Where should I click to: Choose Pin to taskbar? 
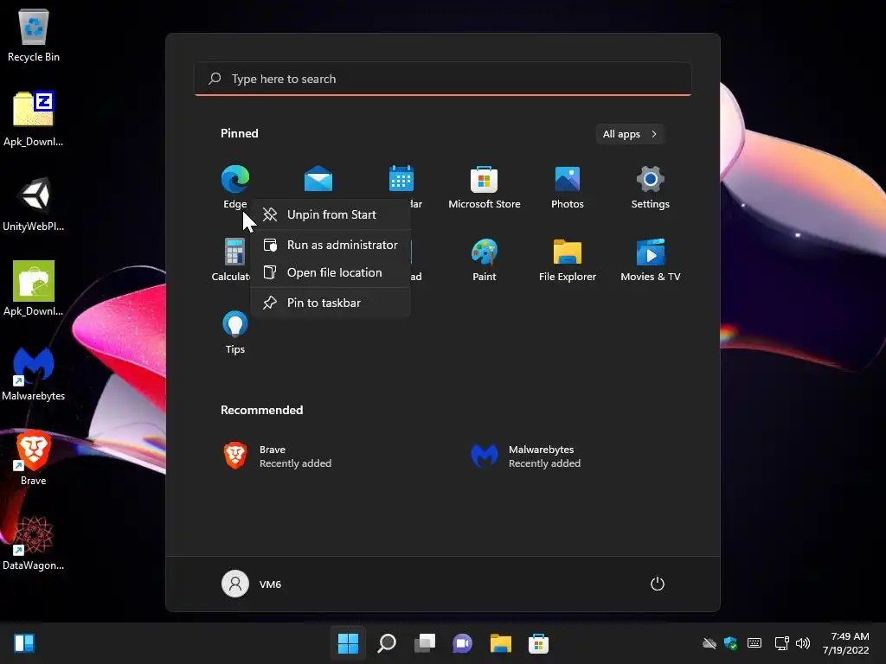331,303
